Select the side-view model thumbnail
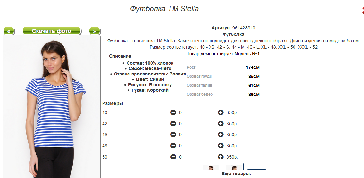The image size is (364, 178). pyautogui.click(x=233, y=167)
